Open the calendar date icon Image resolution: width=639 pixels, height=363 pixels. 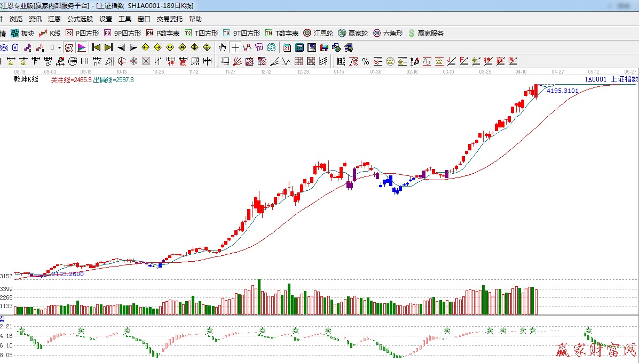click(x=287, y=47)
